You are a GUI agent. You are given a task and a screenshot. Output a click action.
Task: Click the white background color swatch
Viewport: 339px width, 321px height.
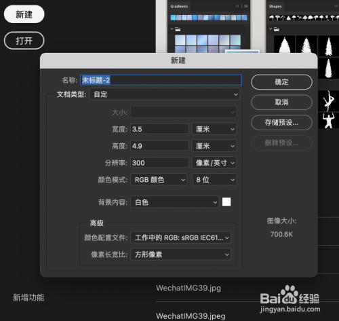click(x=226, y=202)
